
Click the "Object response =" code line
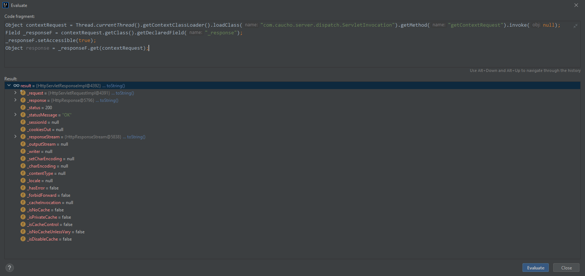pyautogui.click(x=77, y=48)
